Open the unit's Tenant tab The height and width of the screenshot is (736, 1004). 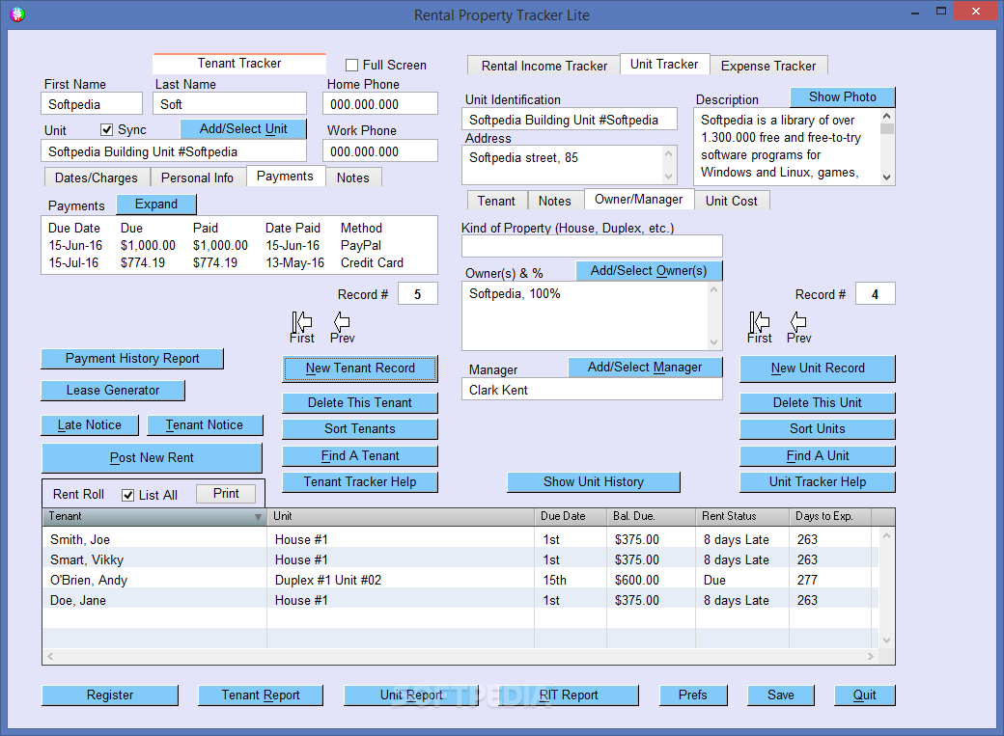(x=496, y=201)
